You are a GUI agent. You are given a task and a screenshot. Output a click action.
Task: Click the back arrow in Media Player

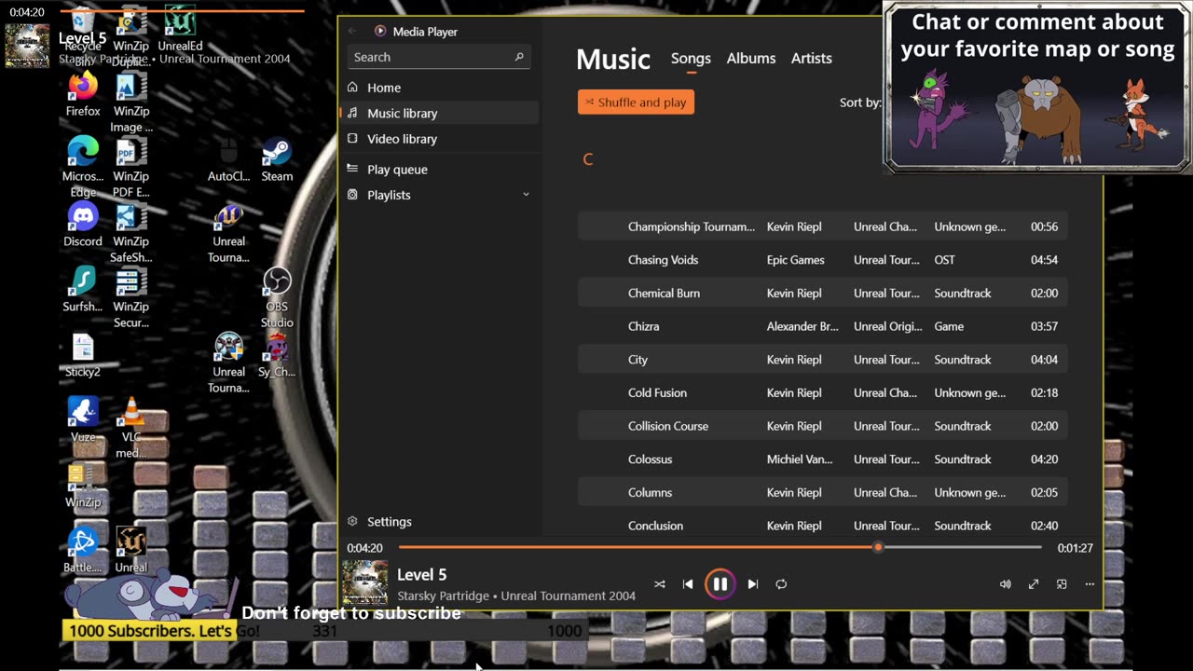pyautogui.click(x=352, y=31)
